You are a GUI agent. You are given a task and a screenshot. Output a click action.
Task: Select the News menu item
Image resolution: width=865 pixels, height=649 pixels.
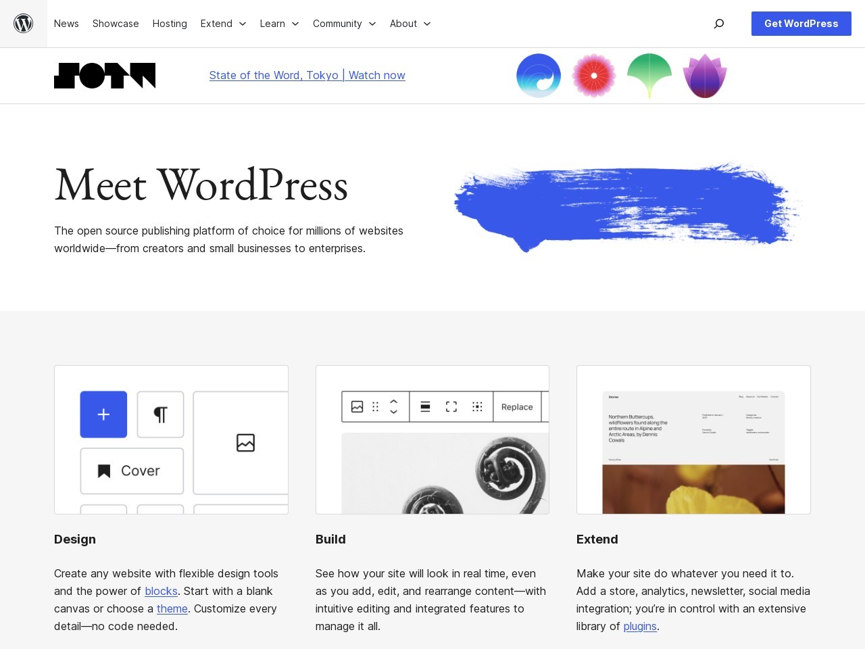point(66,24)
